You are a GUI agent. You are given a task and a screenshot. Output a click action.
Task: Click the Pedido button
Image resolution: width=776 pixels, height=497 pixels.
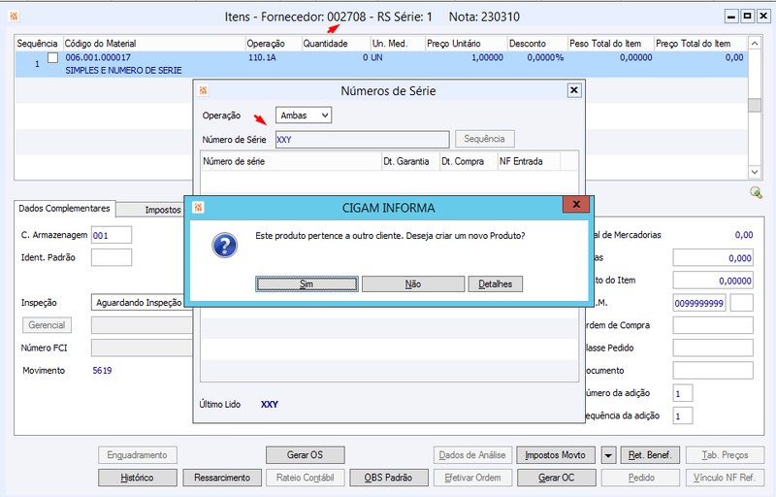point(641,478)
